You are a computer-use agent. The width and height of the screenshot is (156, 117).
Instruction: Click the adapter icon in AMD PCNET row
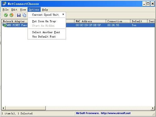point(4,25)
